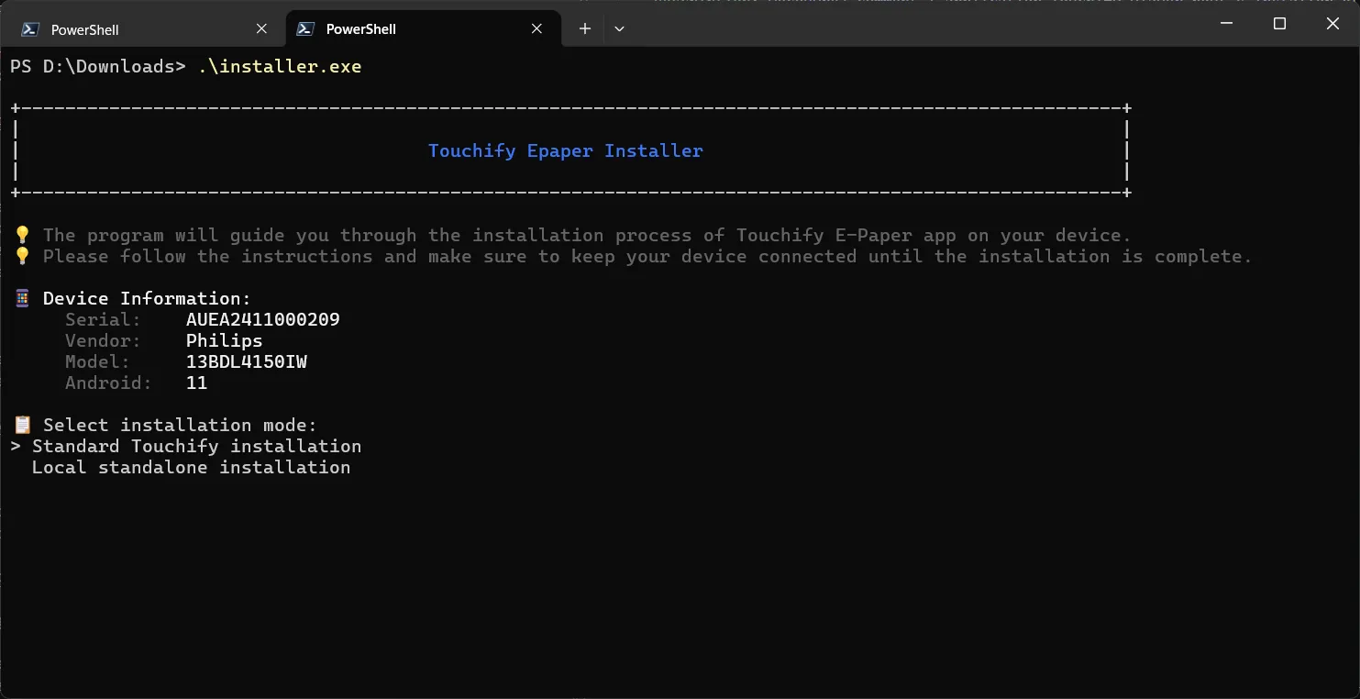This screenshot has height=699, width=1360.
Task: Click serial number AUEA2411000209
Action: (263, 320)
